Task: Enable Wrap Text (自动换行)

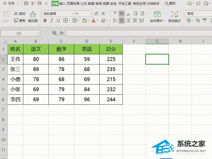Action: [x=174, y=20]
